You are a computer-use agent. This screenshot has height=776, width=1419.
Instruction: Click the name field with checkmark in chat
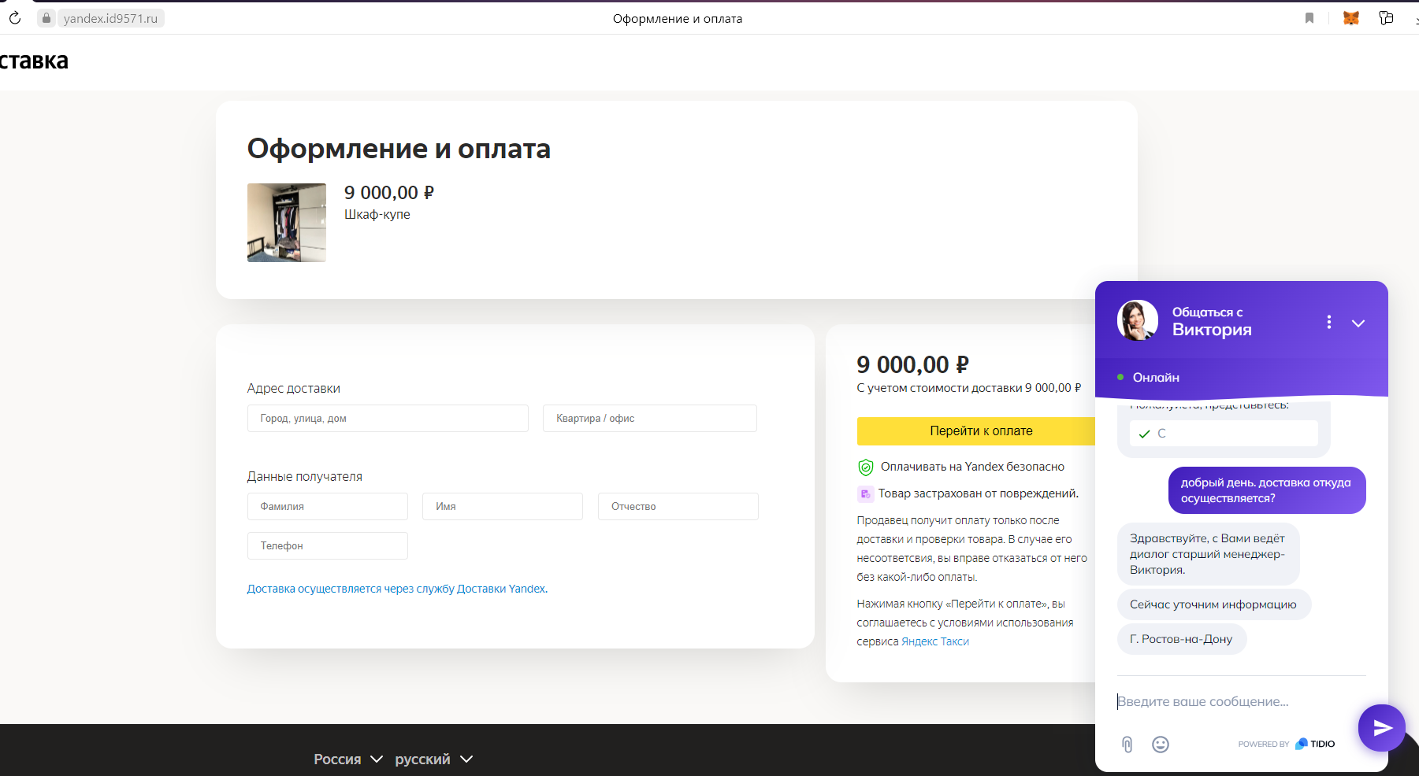(1224, 433)
